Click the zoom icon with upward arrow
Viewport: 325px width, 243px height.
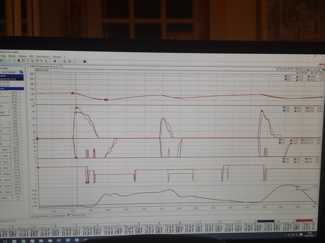coord(285,69)
